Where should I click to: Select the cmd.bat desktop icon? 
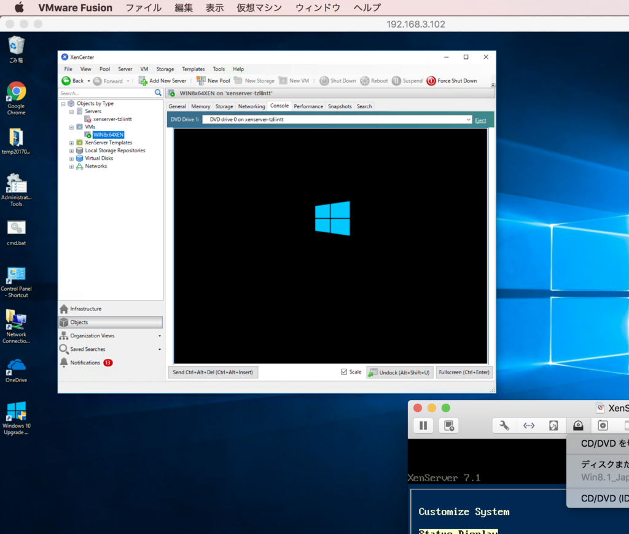(x=16, y=233)
